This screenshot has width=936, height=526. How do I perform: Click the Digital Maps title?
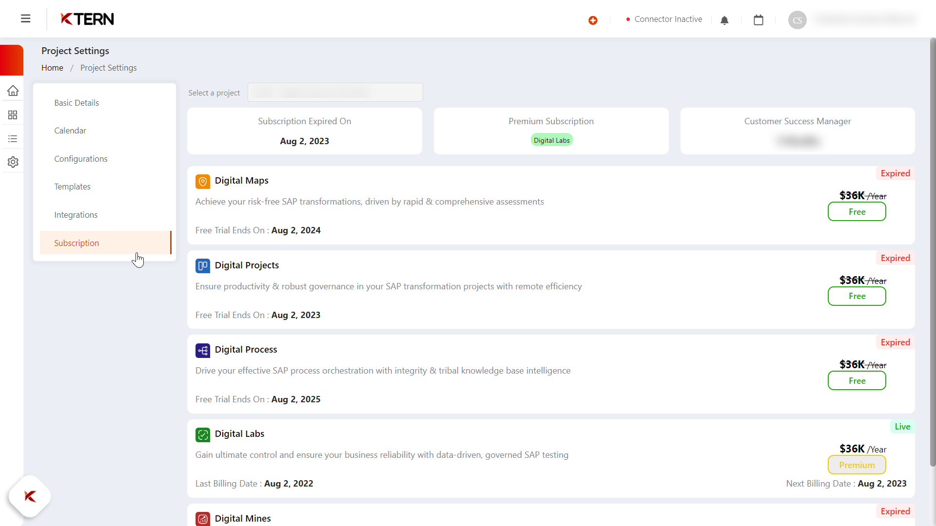pos(241,180)
